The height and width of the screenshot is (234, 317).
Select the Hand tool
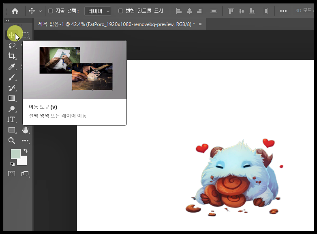pos(25,130)
